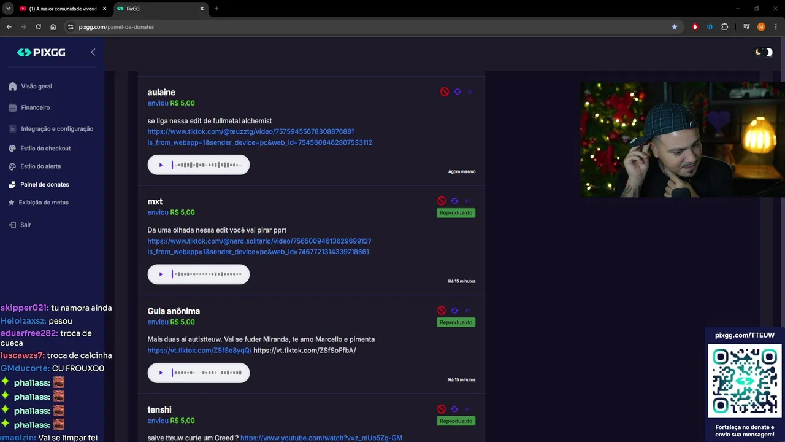The width and height of the screenshot is (785, 442).
Task: Close the PixGG browser tab
Action: coord(202,9)
